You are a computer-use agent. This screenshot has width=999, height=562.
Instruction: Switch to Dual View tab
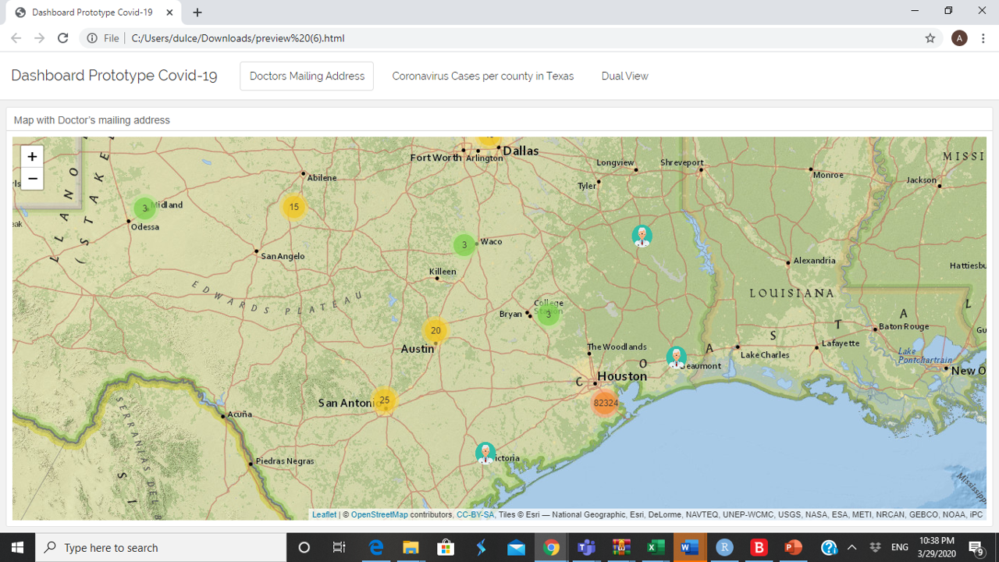pos(624,76)
